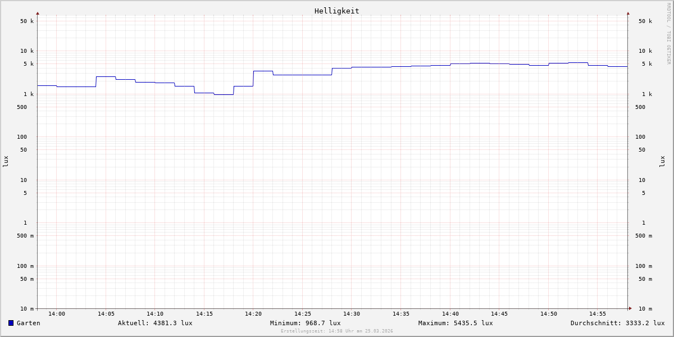Screen dimensions: 674x337
Task: Click the Erstellungszeit timestamp footer text
Action: coord(337,331)
